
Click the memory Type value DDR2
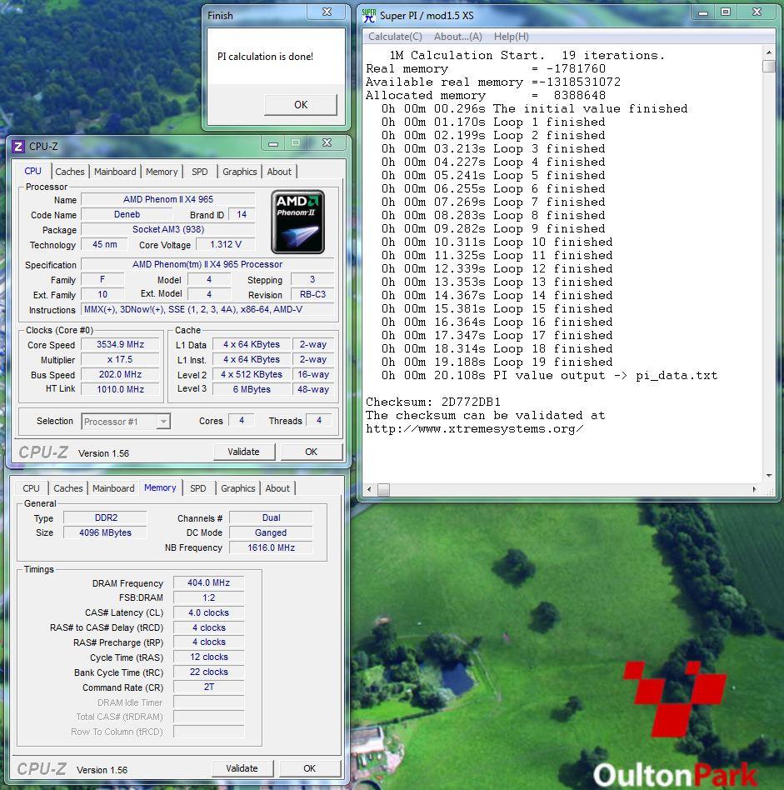click(x=105, y=518)
